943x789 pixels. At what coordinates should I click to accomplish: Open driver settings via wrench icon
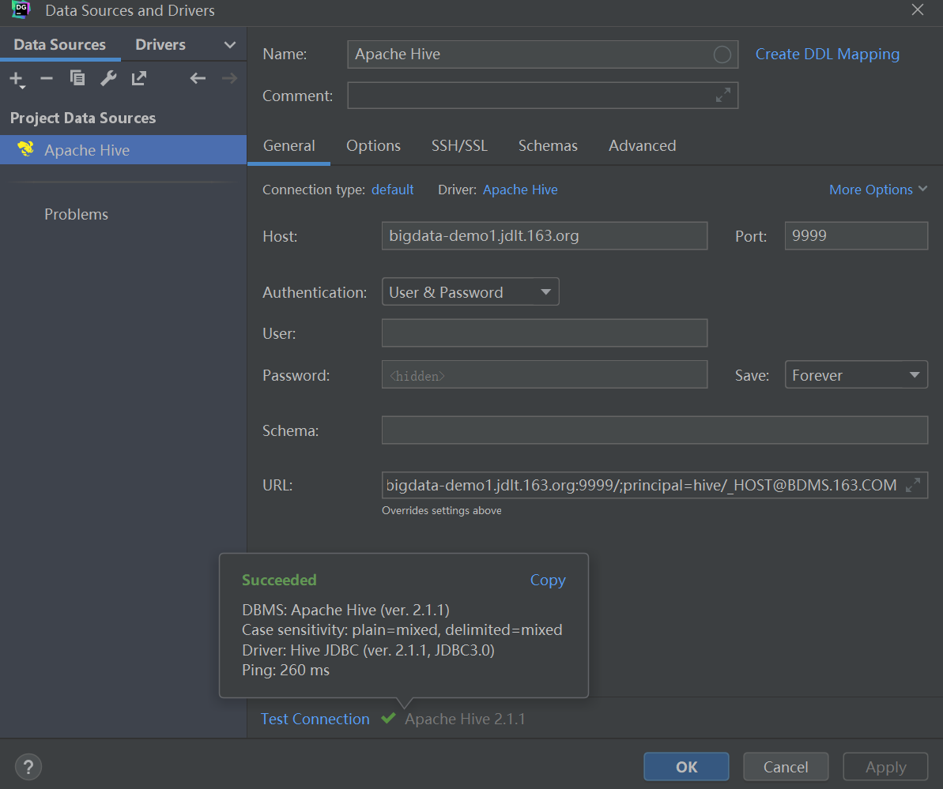[108, 78]
